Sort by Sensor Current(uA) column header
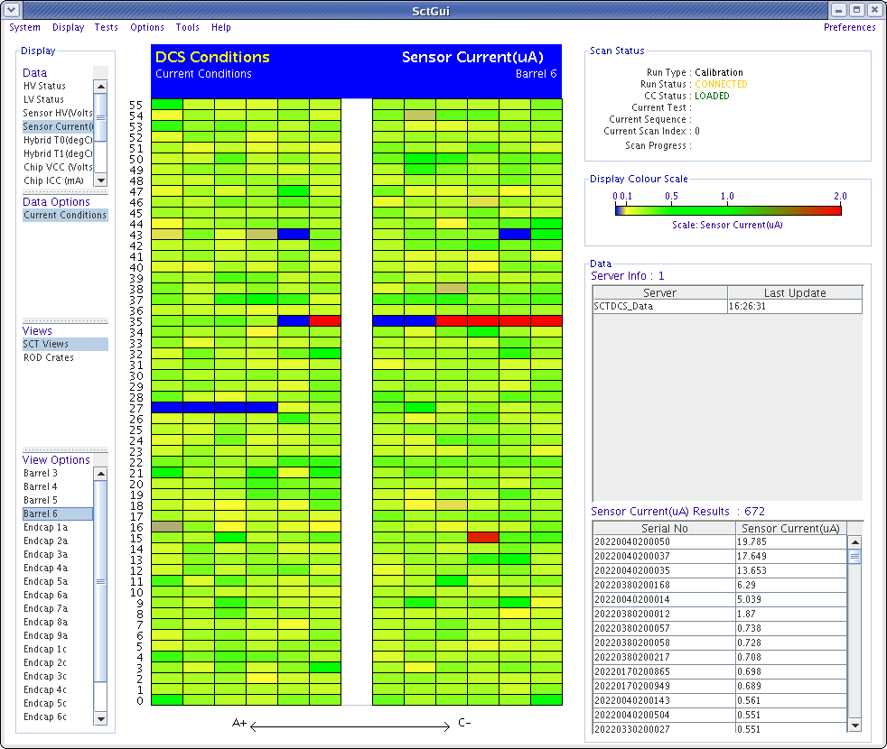The height and width of the screenshot is (749, 887). point(789,528)
